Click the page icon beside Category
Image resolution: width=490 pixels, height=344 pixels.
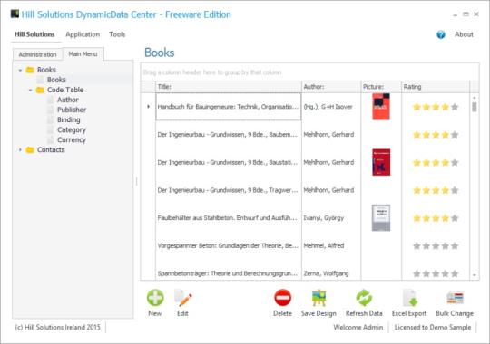(50, 129)
